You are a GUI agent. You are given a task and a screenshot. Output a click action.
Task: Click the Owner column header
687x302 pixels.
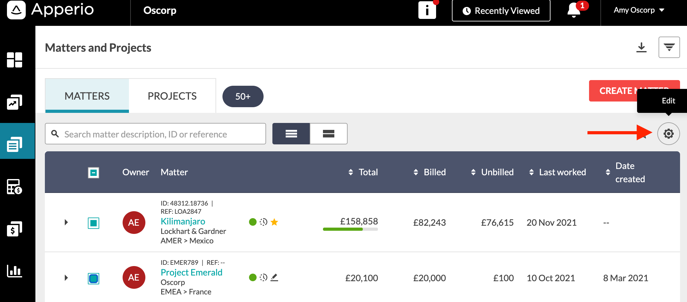click(136, 172)
